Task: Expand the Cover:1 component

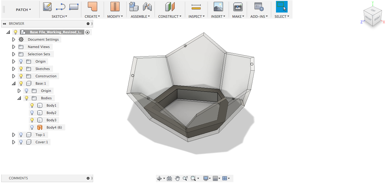Action: [x=13, y=142]
